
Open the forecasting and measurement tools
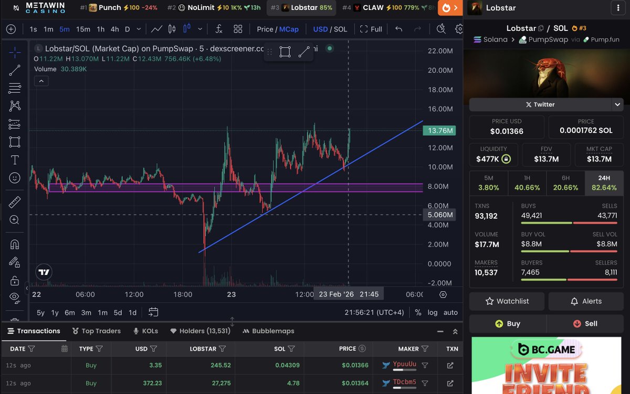[x=15, y=124]
